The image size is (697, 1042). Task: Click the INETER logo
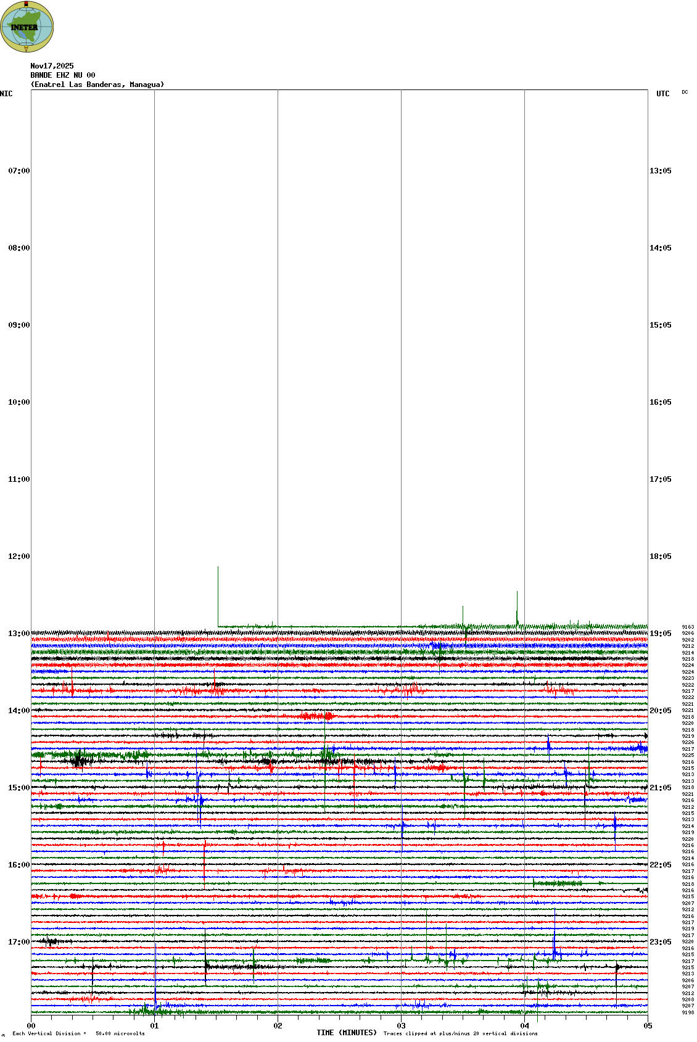click(27, 27)
